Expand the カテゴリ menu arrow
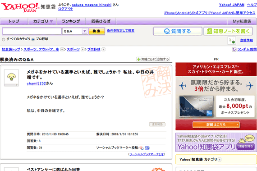This screenshot has height=171, width=257. 51,22
